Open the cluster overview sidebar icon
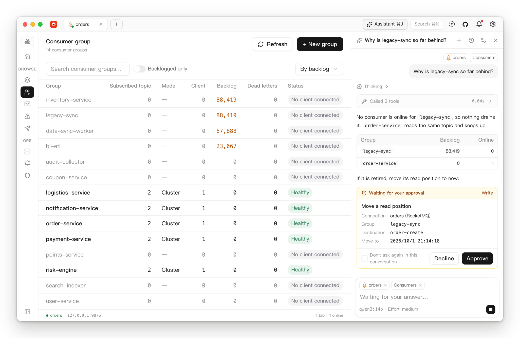The height and width of the screenshot is (338, 520). tap(27, 42)
